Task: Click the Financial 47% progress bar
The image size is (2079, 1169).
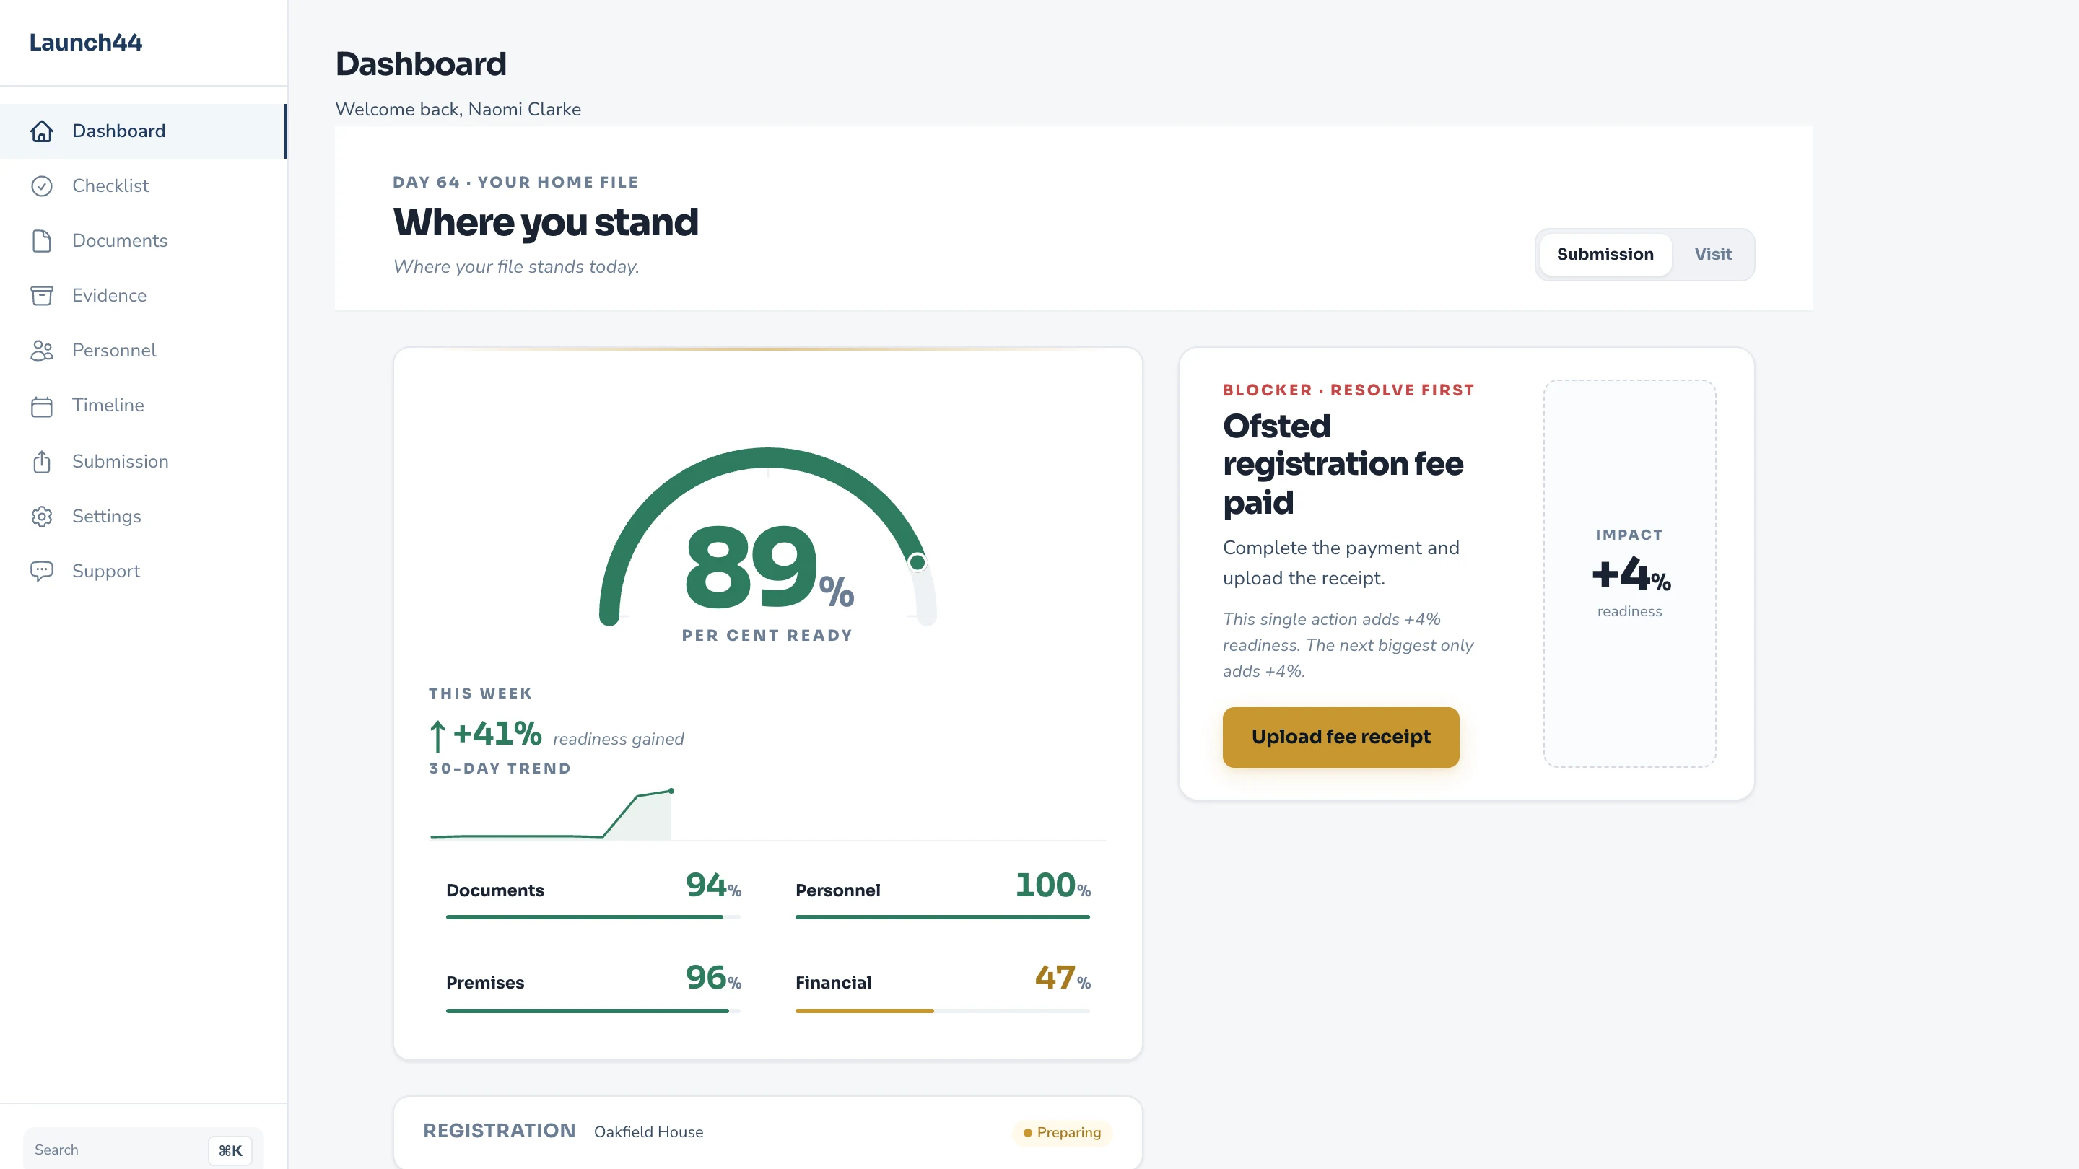Action: [x=943, y=1010]
